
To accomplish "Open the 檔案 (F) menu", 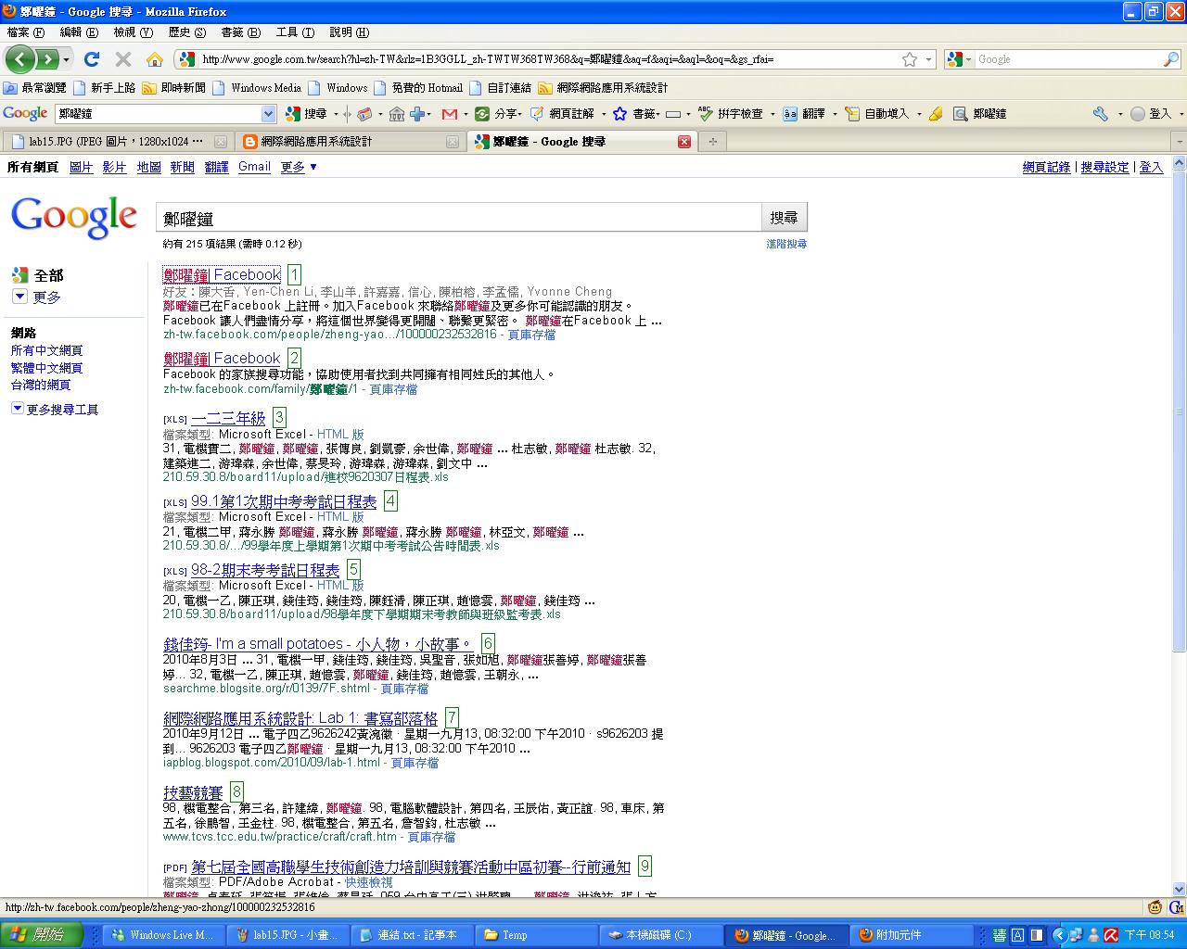I will pos(25,32).
